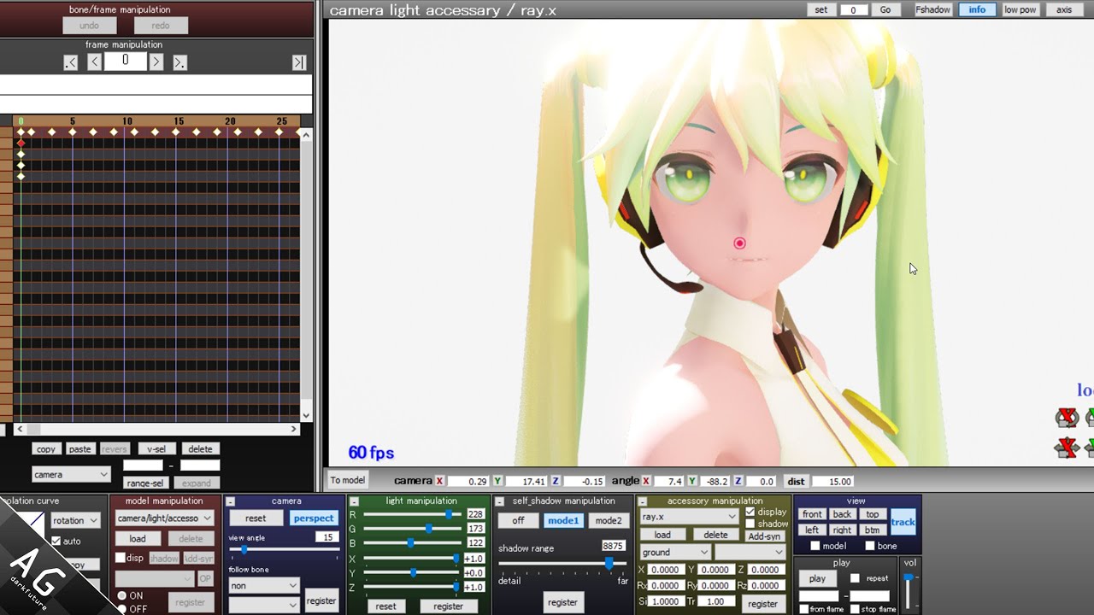This screenshot has height=615, width=1094.
Task: Jump to previous keyframe button
Action: click(x=71, y=62)
